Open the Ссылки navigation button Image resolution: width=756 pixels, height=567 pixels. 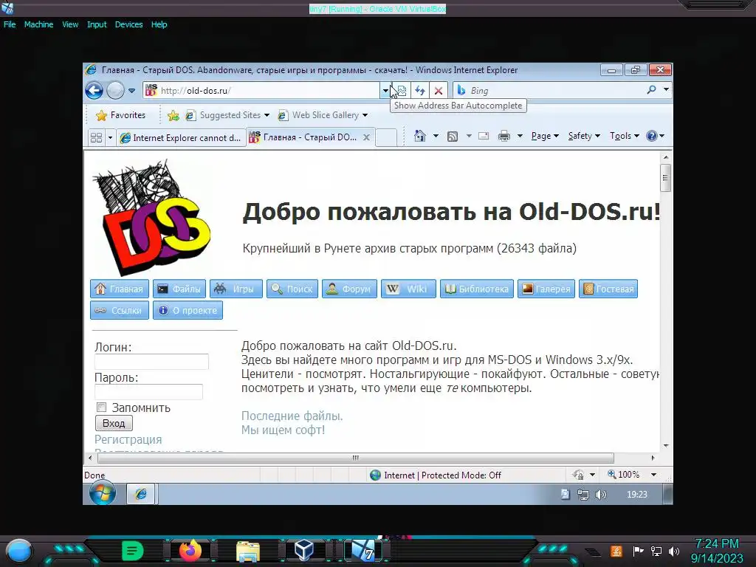tap(120, 311)
